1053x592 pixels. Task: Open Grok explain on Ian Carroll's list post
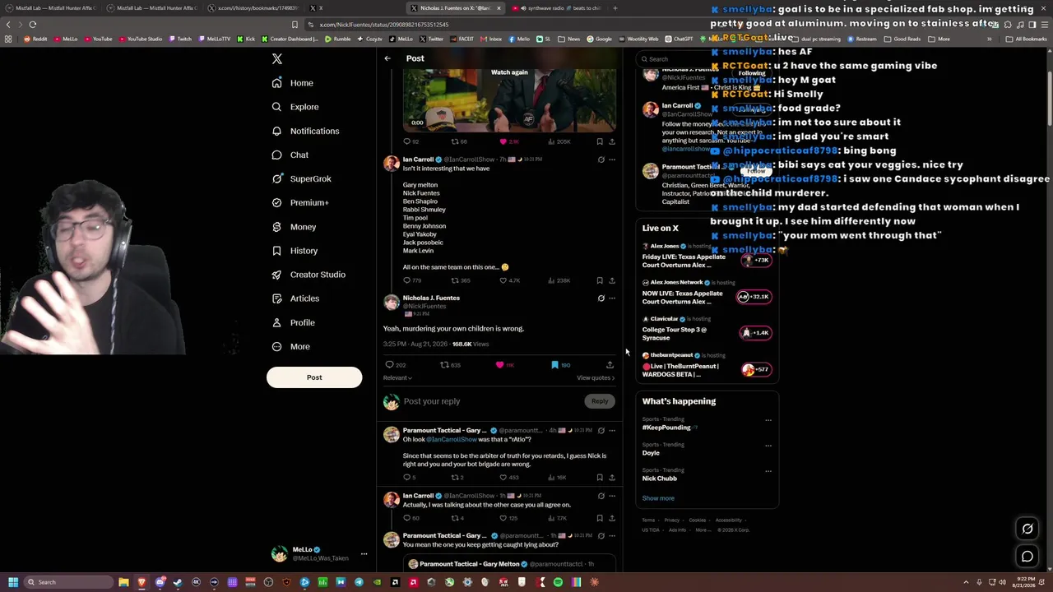click(x=601, y=160)
